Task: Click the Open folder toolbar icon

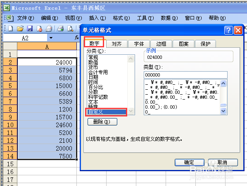Action: tap(20, 28)
